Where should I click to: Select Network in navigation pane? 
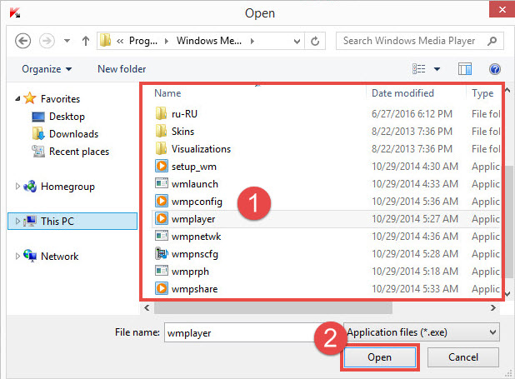(x=59, y=257)
